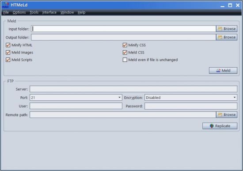Focus the Input folder text field
The width and height of the screenshot is (243, 171).
point(123,29)
